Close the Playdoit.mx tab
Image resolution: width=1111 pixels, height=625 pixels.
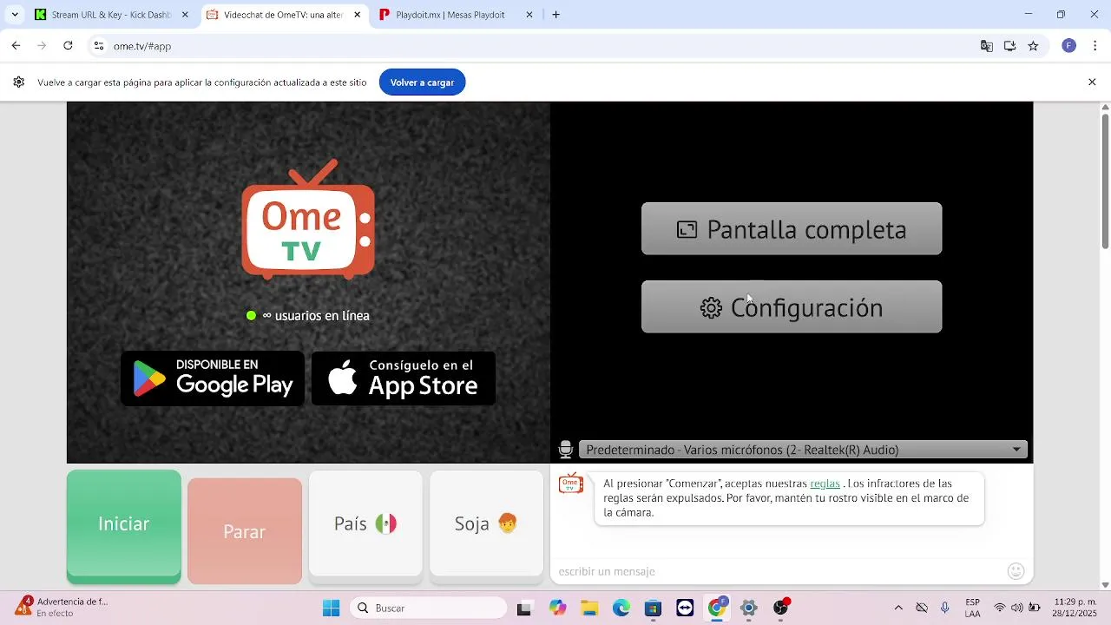[x=529, y=15]
